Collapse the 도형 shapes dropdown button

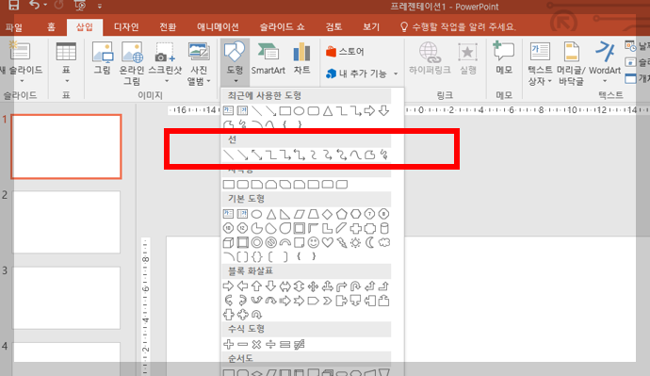[235, 62]
